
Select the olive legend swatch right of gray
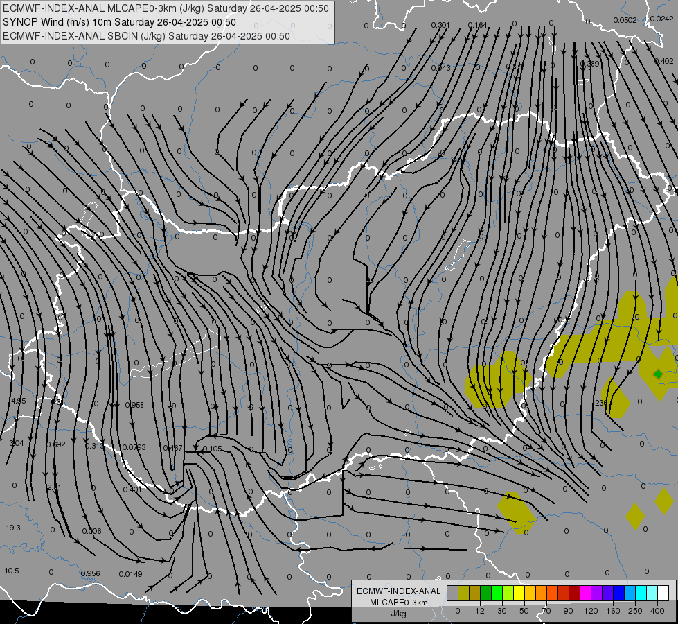pos(463,593)
